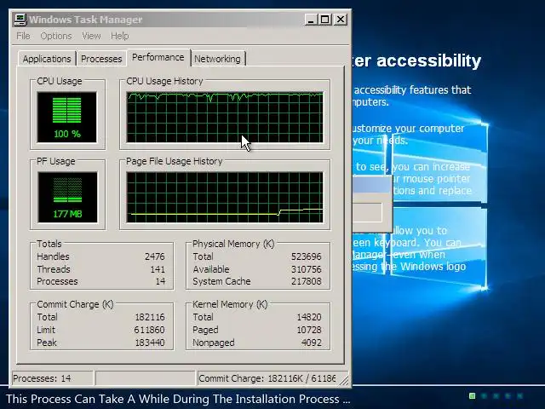
Task: Click the first green progress square indicator
Action: click(x=472, y=395)
